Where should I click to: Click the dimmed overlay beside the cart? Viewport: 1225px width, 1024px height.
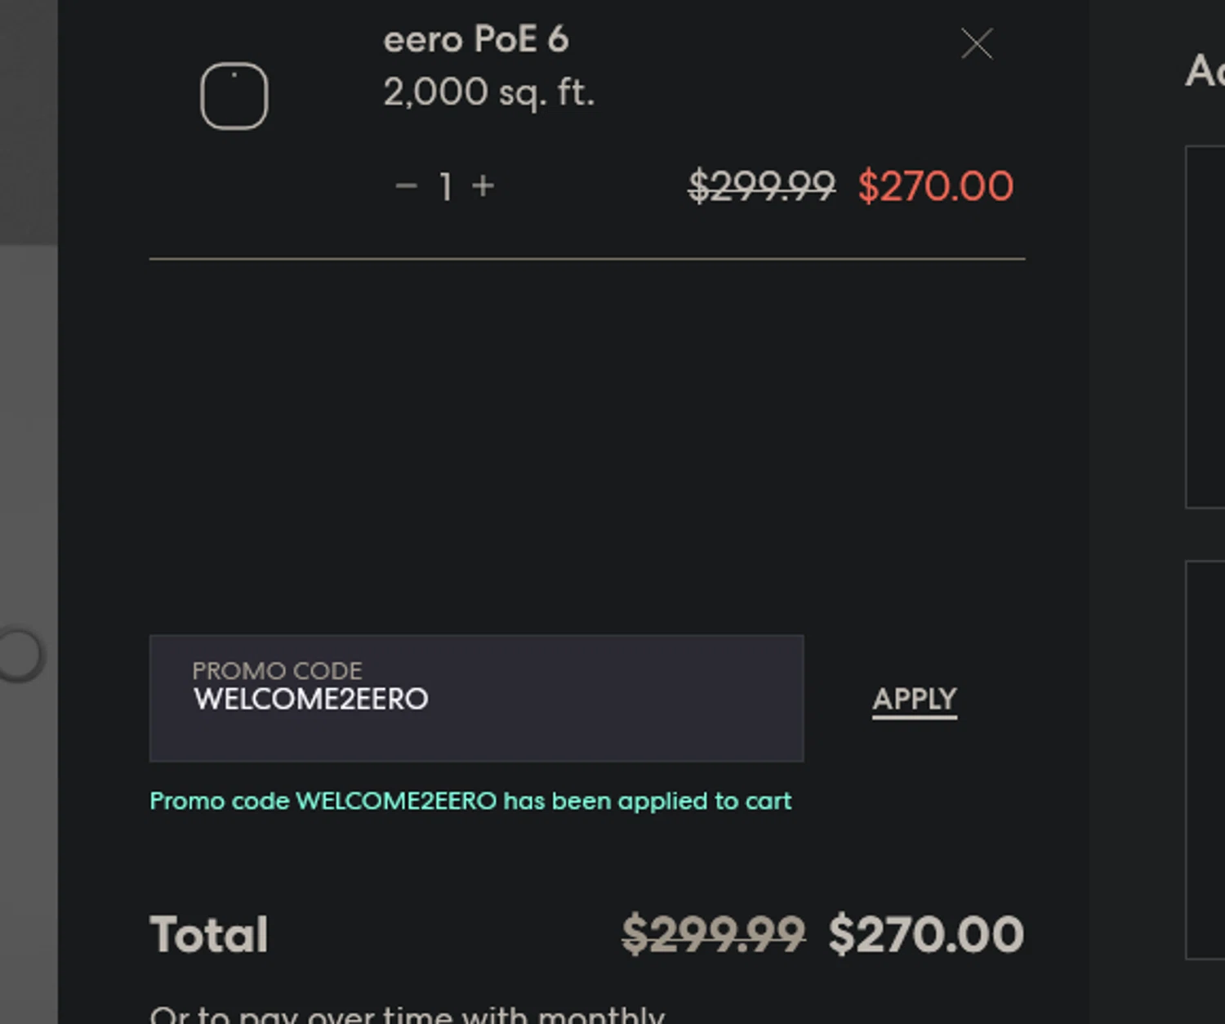coord(29,409)
